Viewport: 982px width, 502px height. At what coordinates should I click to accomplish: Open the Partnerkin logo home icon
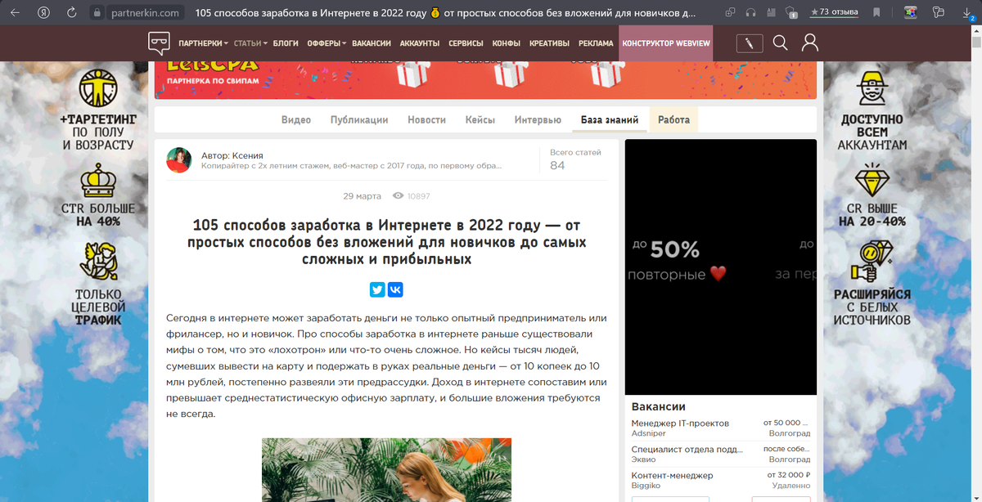click(159, 43)
